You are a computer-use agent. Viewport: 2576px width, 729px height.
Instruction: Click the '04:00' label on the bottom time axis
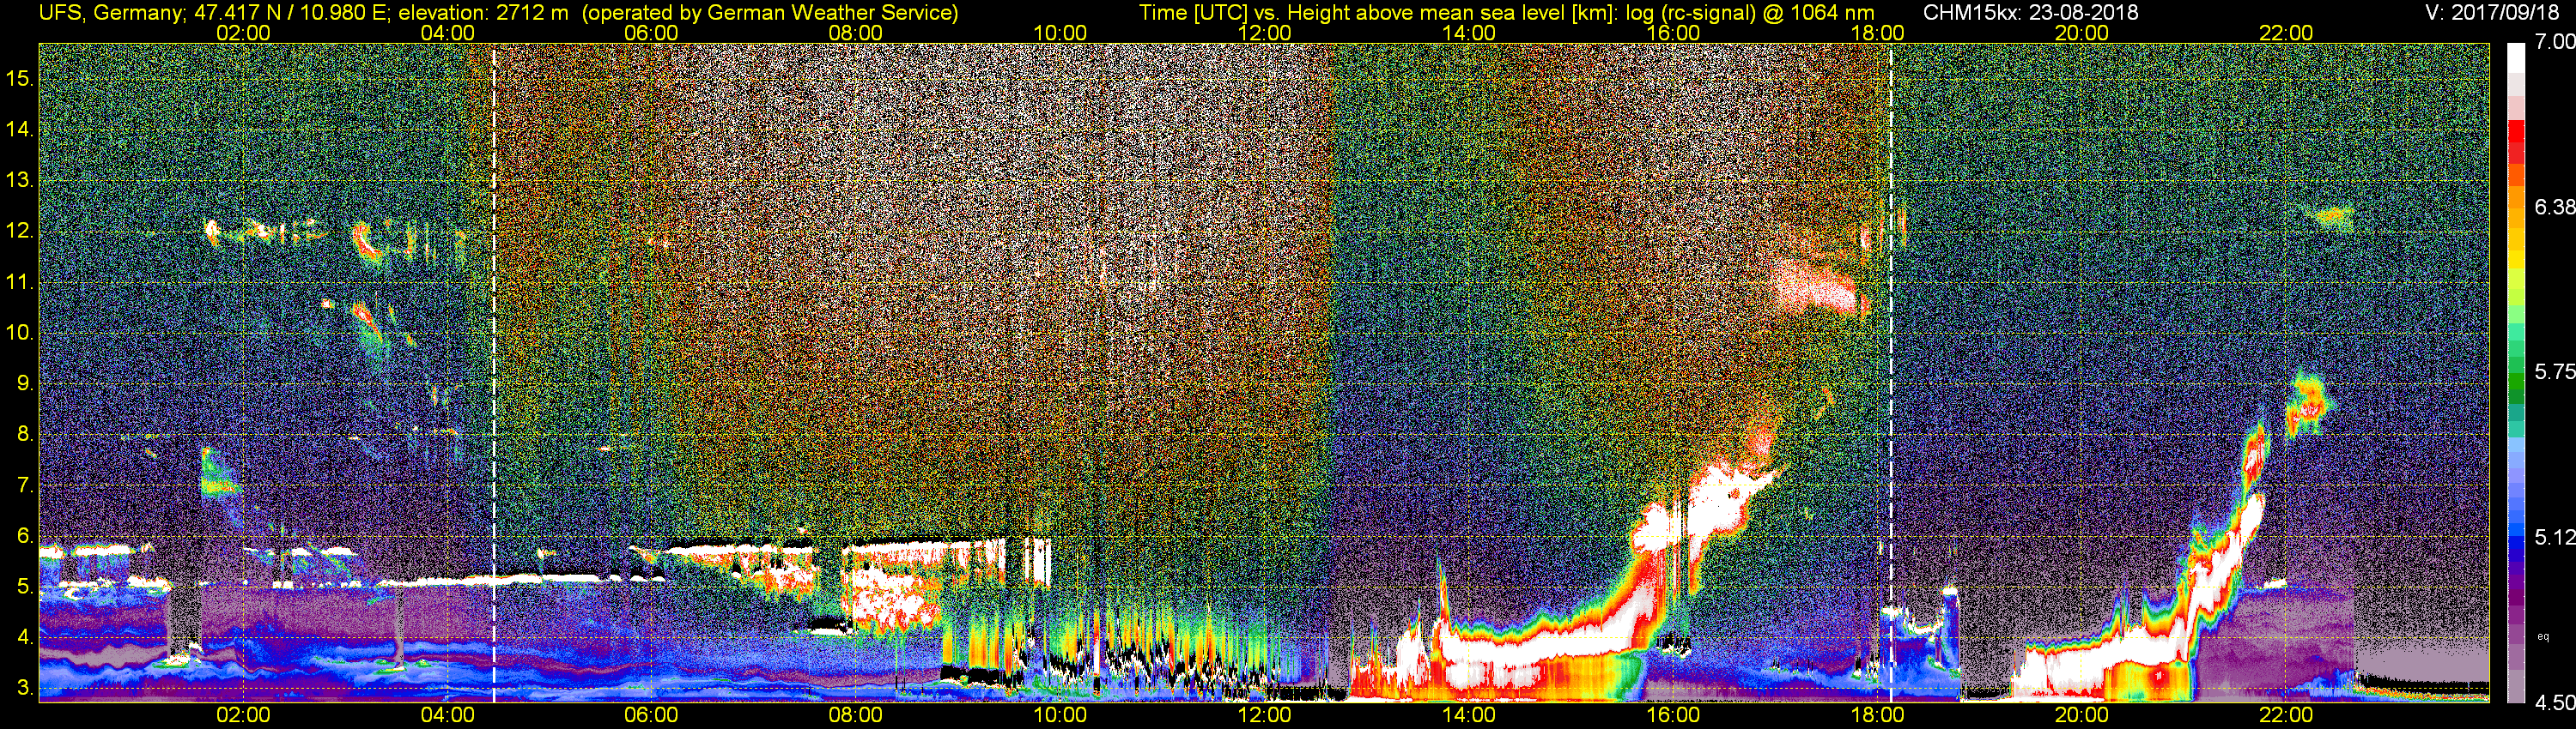click(447, 715)
